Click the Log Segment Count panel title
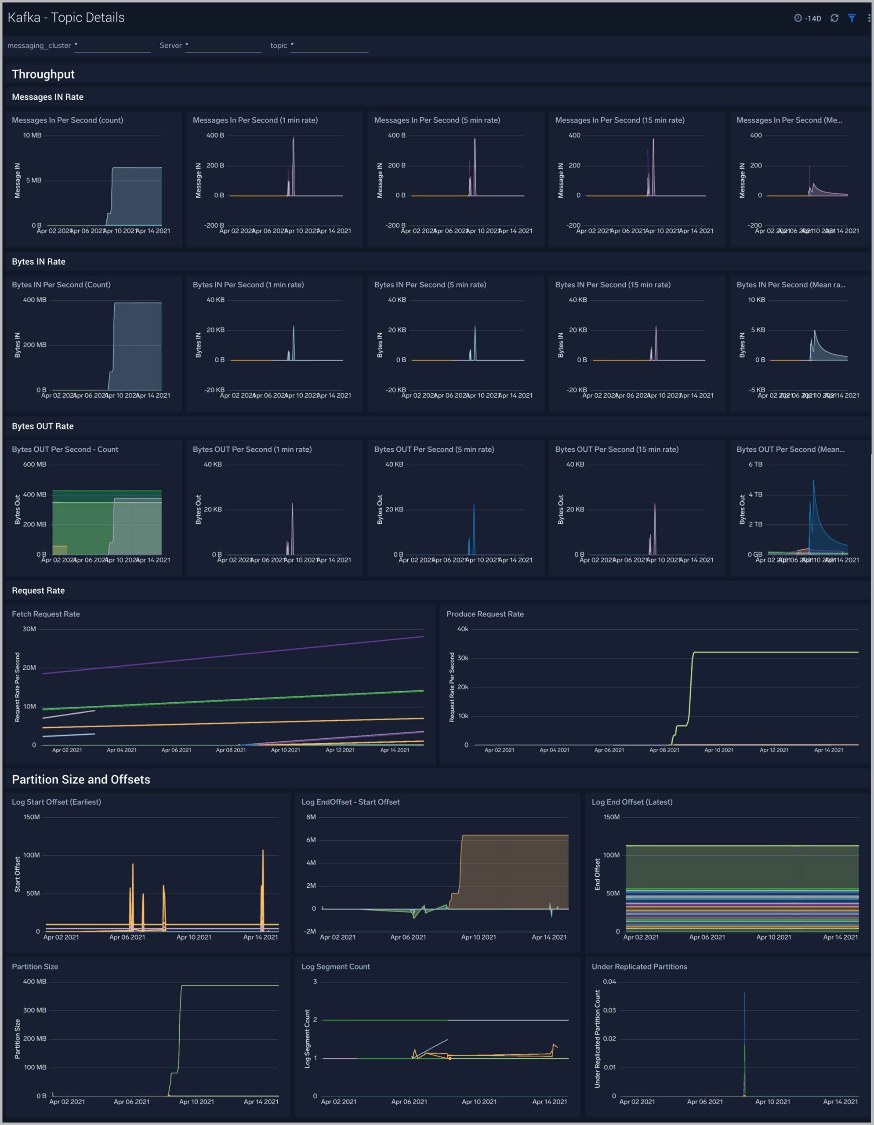 pos(335,966)
